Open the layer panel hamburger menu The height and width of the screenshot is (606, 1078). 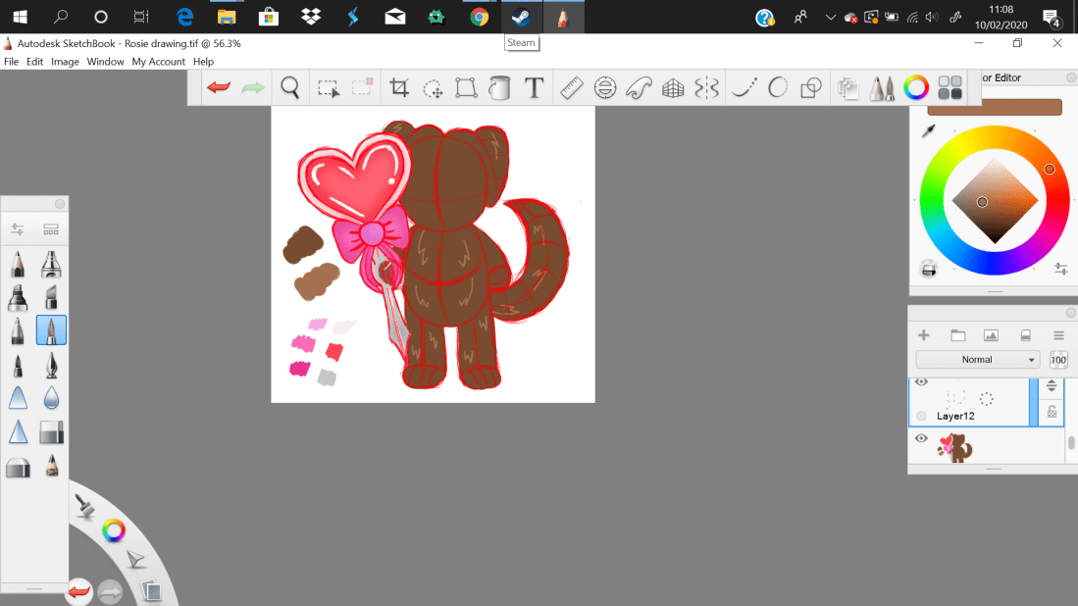coord(1059,335)
